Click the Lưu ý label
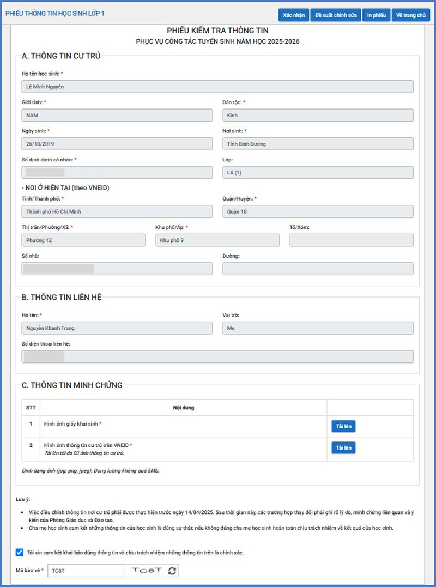The width and height of the screenshot is (436, 587). click(x=22, y=499)
